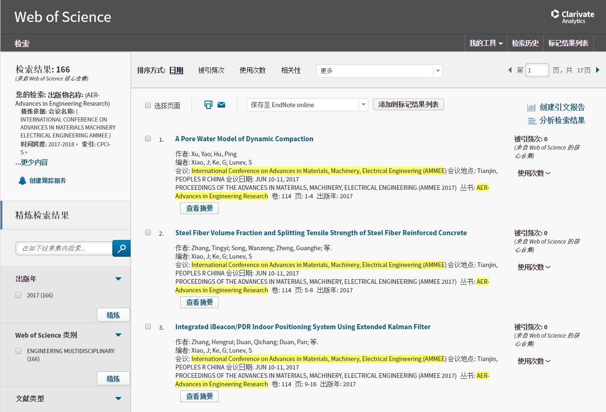
Task: Click 查看摘要 for iBeacon/PDR article
Action: point(199,396)
